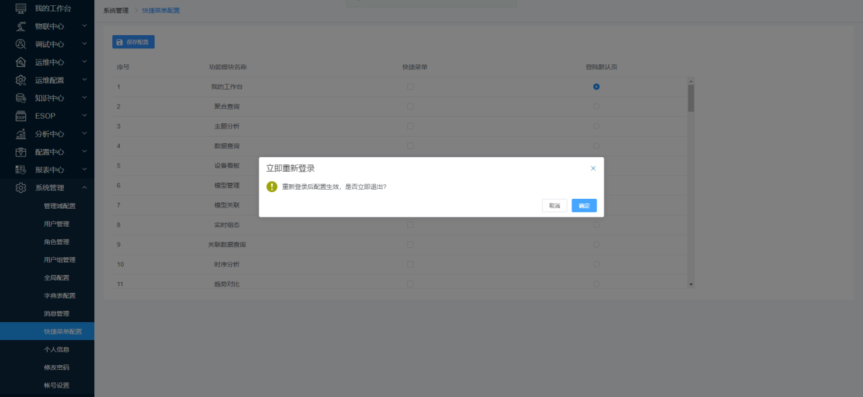Click the ESOP icon in sidebar
The height and width of the screenshot is (397, 863).
(x=21, y=116)
